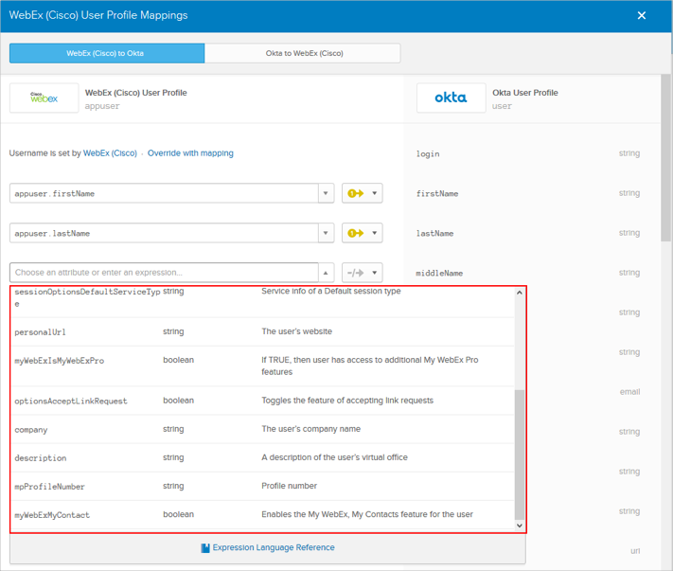Switch to WebEx (Cisco) to Okta tab

point(106,54)
